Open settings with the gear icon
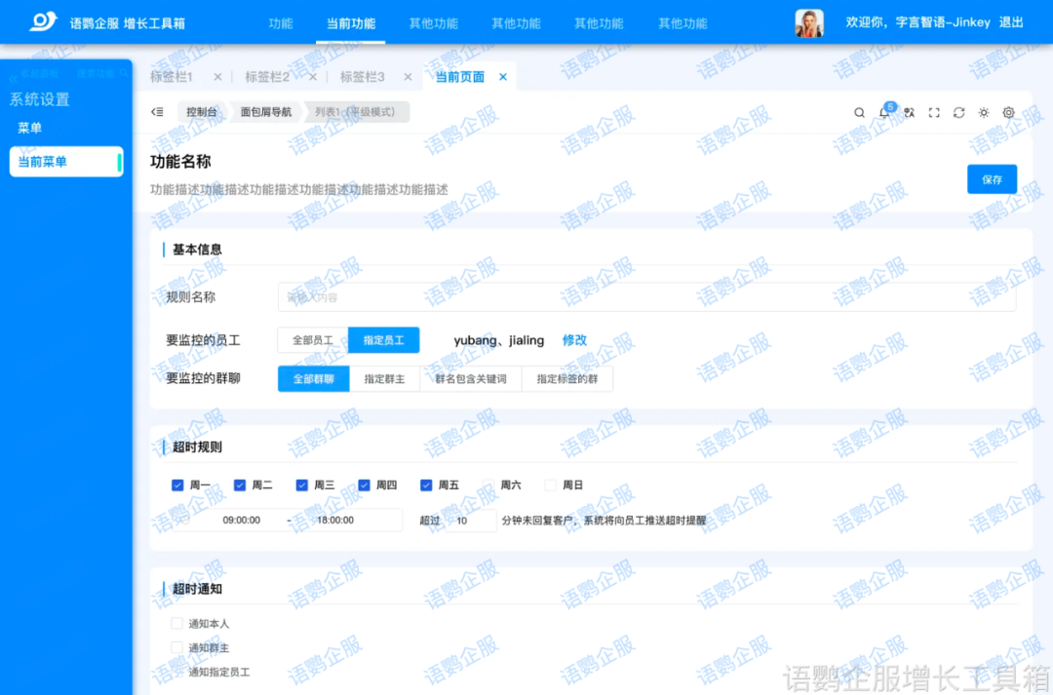The height and width of the screenshot is (695, 1053). tap(1008, 112)
